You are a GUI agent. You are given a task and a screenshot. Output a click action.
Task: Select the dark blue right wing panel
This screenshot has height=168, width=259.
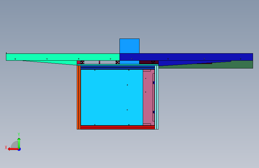coord(186,57)
